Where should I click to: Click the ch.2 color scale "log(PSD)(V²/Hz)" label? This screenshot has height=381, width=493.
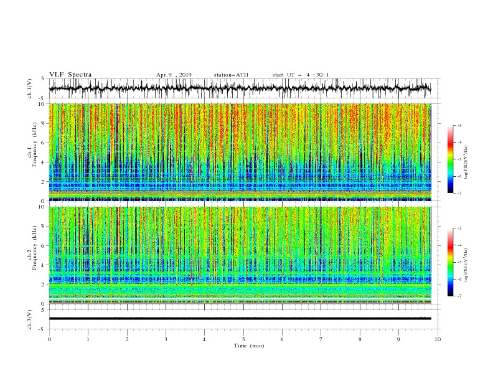[466, 265]
